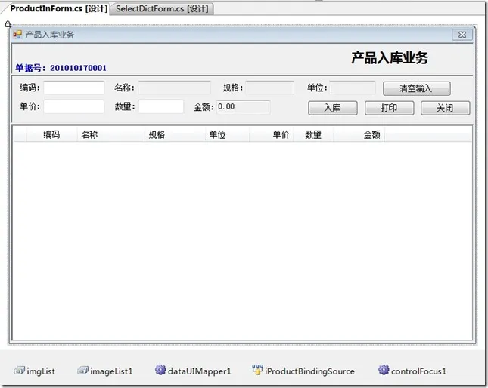Switch to ProductInForm.cs [设计] tab
This screenshot has width=488, height=388.
click(58, 8)
